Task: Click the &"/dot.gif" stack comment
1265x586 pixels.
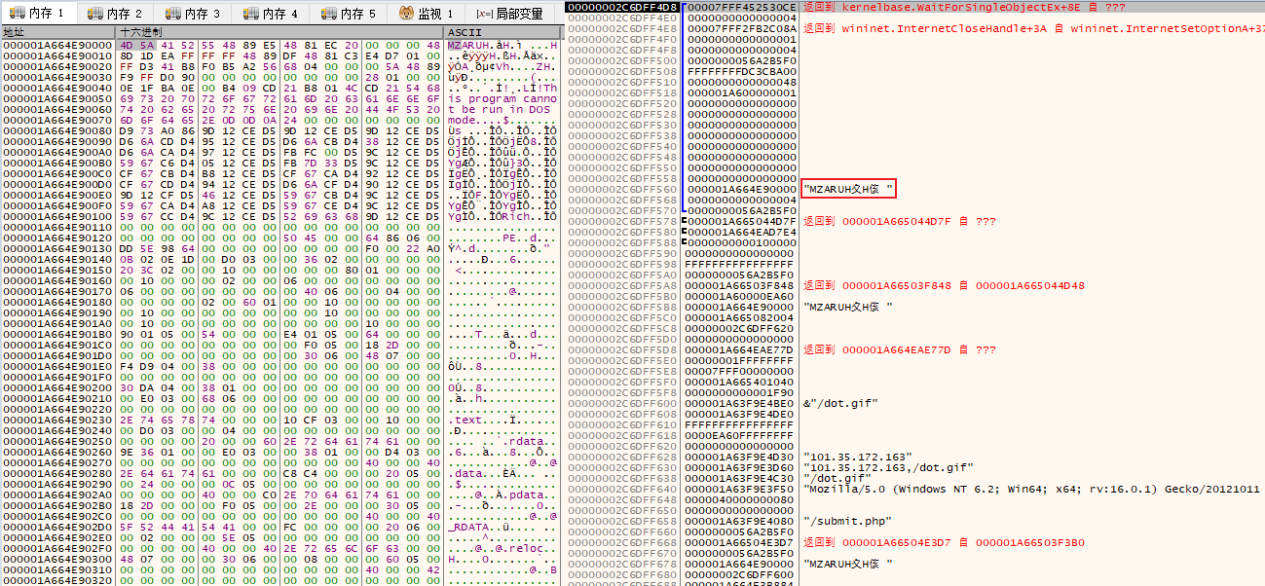Action: (841, 403)
